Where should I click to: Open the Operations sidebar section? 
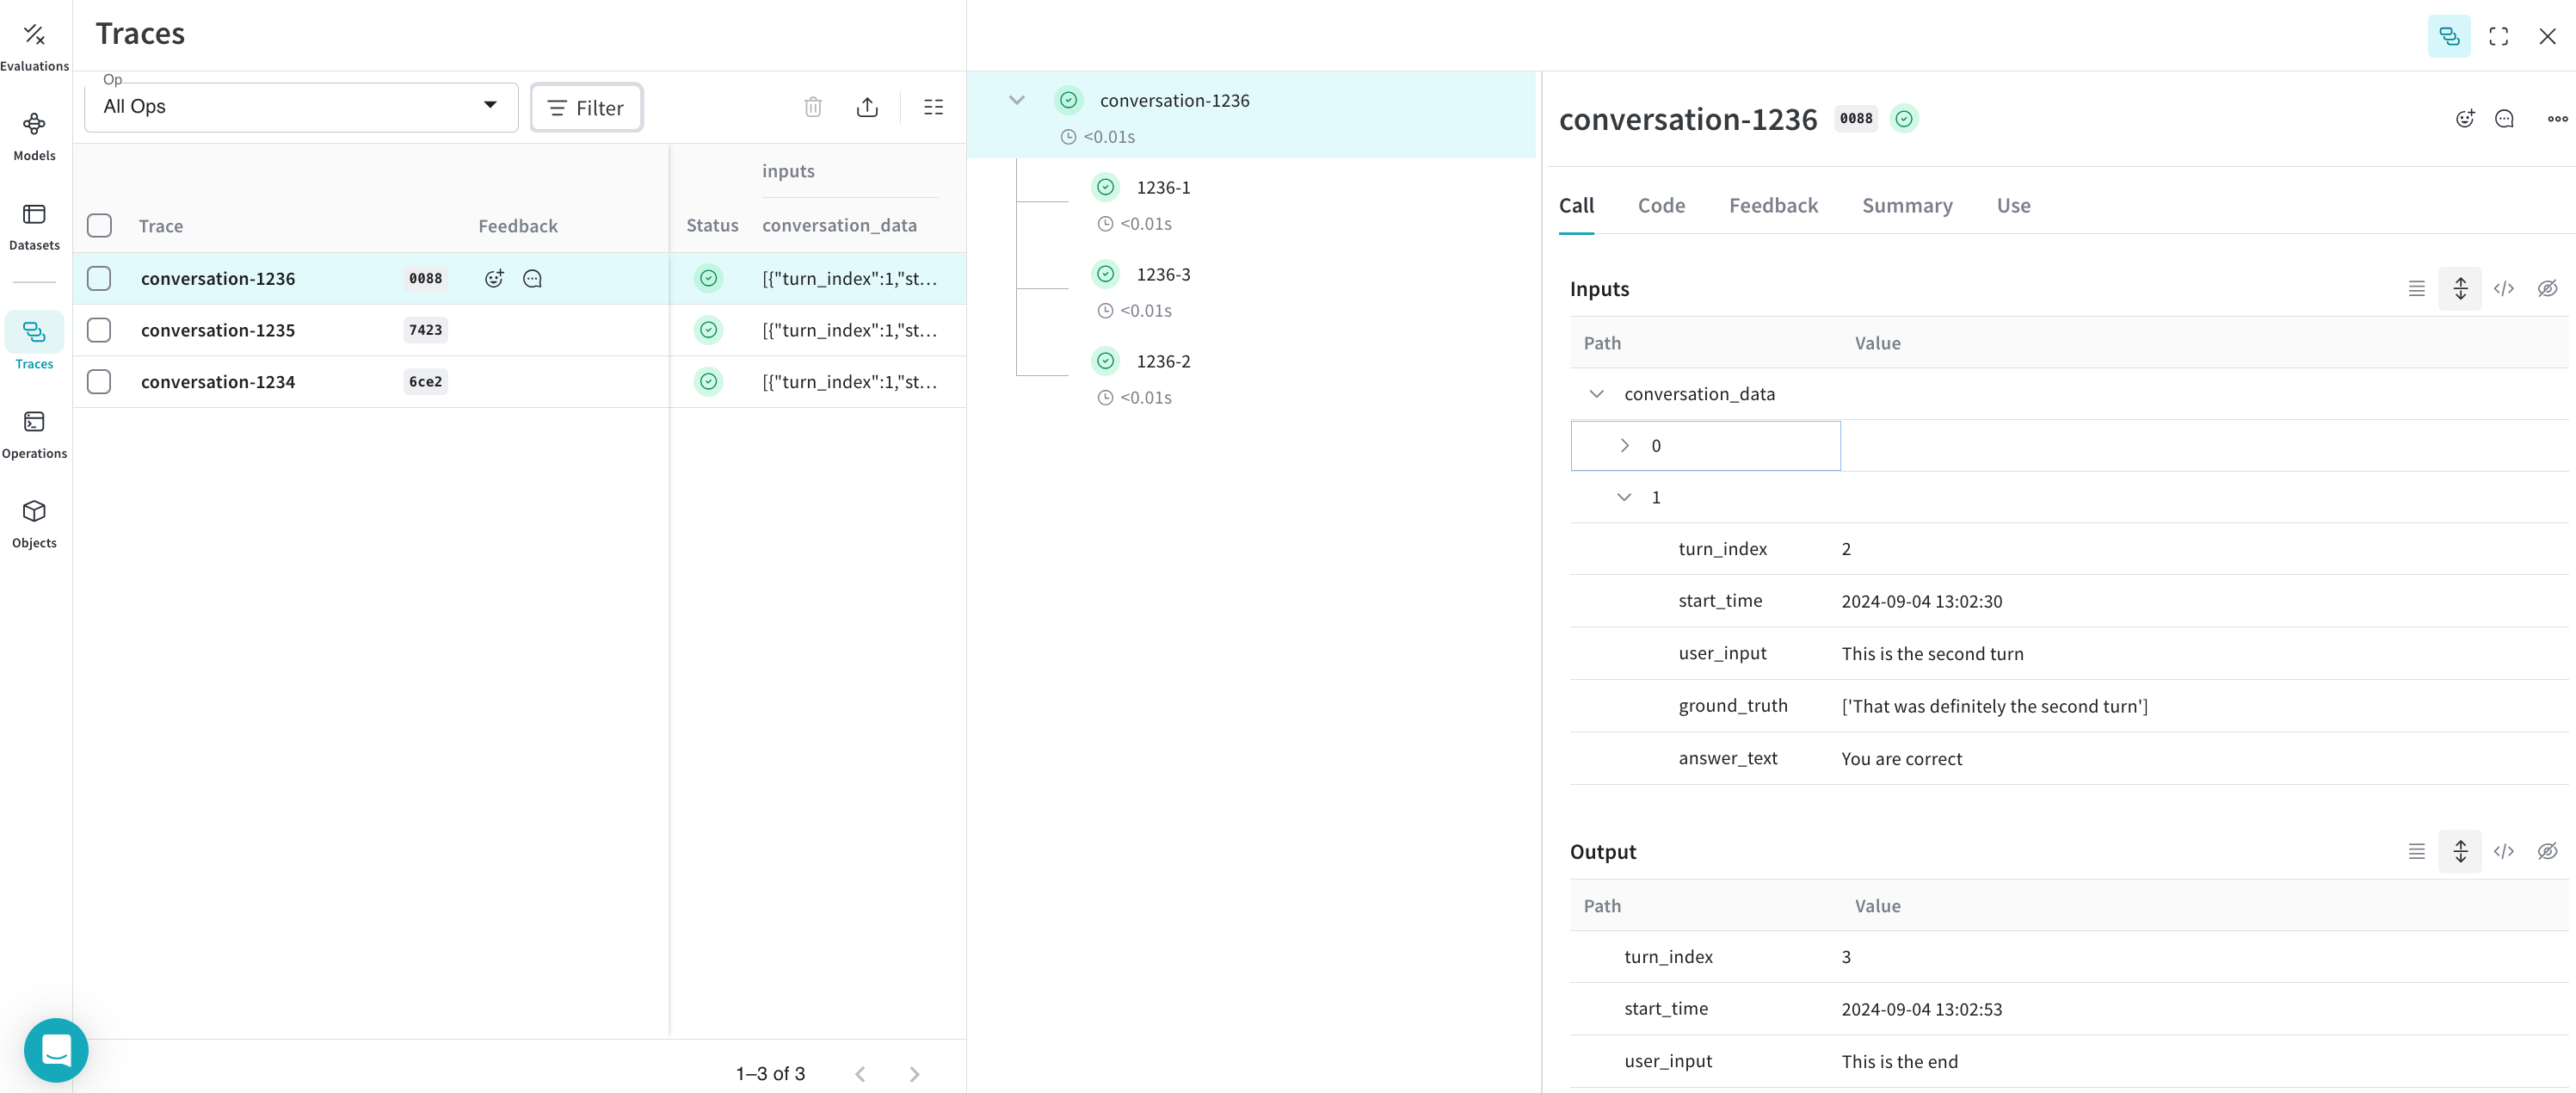pyautogui.click(x=34, y=435)
